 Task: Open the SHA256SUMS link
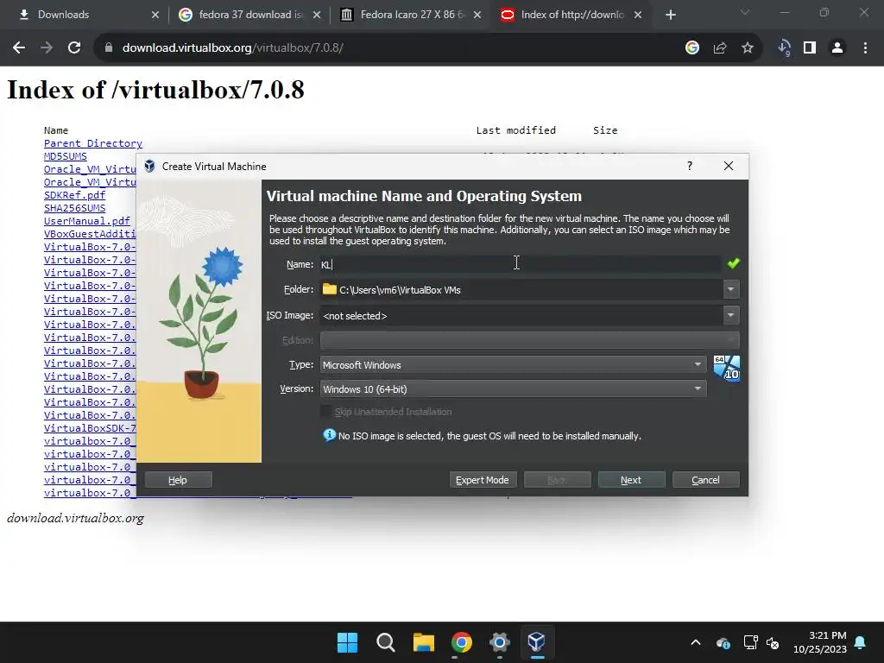coord(74,208)
